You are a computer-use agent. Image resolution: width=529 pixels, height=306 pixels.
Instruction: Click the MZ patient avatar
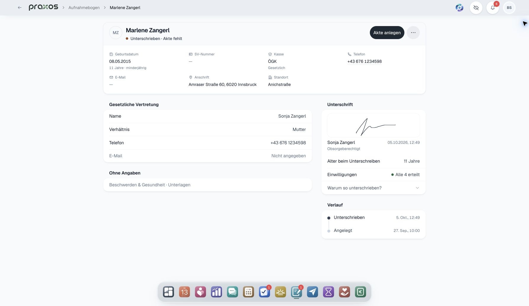pyautogui.click(x=116, y=33)
